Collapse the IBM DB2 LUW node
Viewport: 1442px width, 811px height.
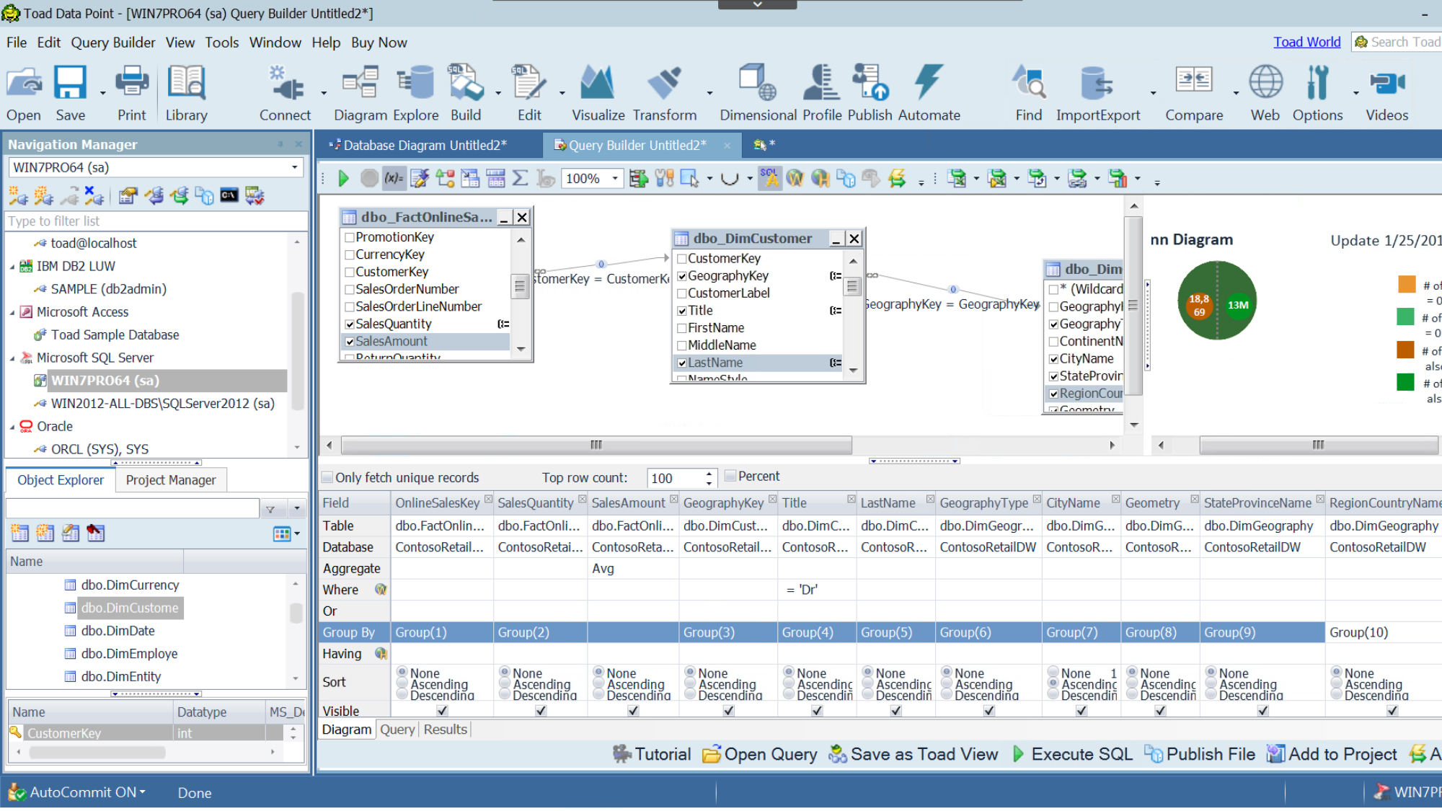click(x=12, y=267)
